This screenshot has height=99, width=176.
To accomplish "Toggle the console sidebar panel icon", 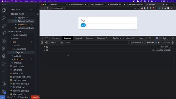I will coord(42,43).
